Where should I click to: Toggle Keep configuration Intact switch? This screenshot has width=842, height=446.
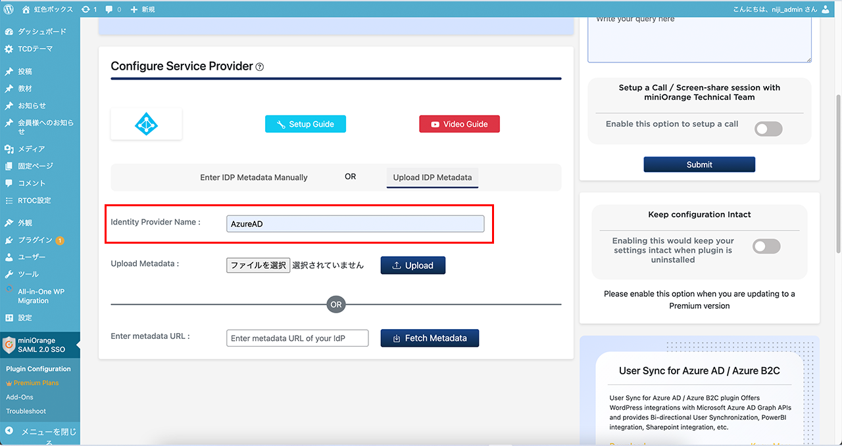pyautogui.click(x=766, y=246)
